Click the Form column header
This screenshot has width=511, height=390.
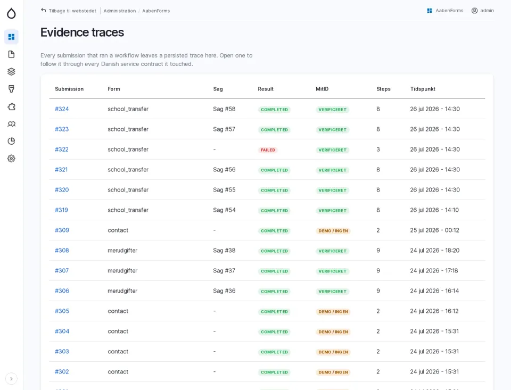pos(114,89)
